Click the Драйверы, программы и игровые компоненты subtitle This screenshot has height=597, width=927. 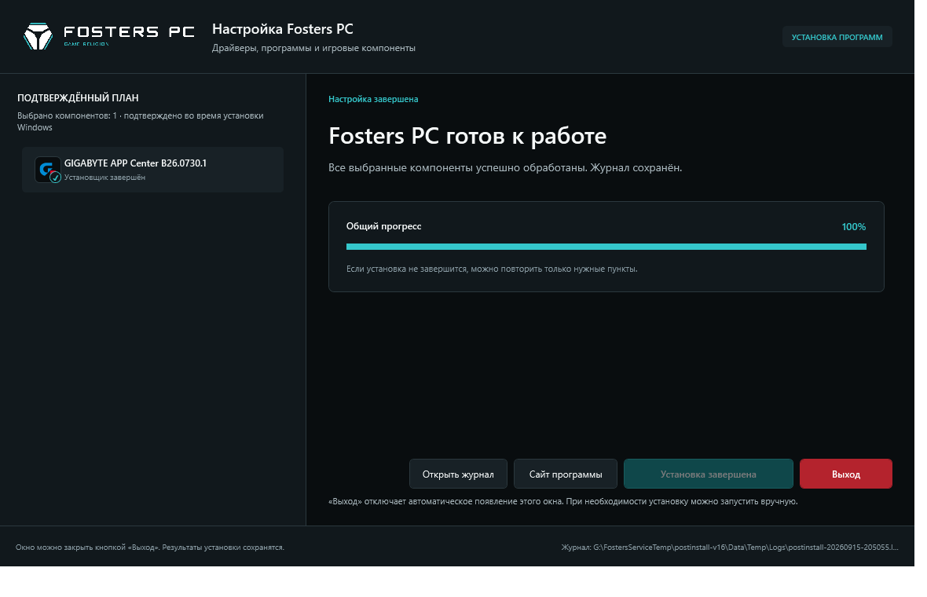point(313,48)
